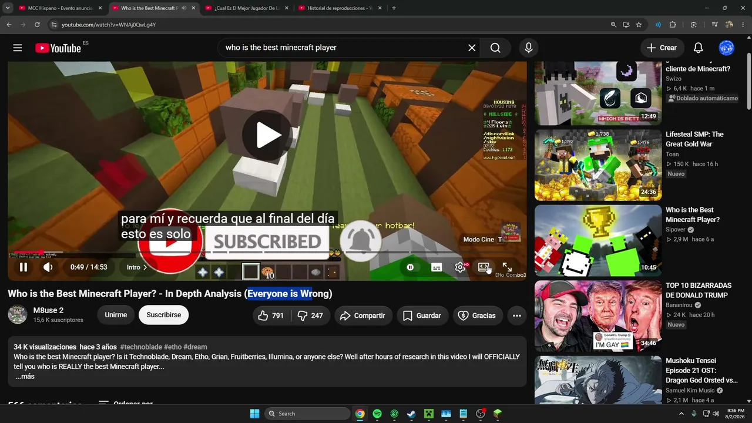Go to the YouTube home logo
Screen dimensions: 752x423
58,48
